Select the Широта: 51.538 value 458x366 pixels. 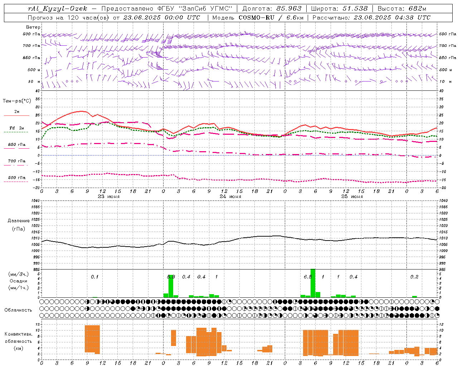(x=339, y=9)
